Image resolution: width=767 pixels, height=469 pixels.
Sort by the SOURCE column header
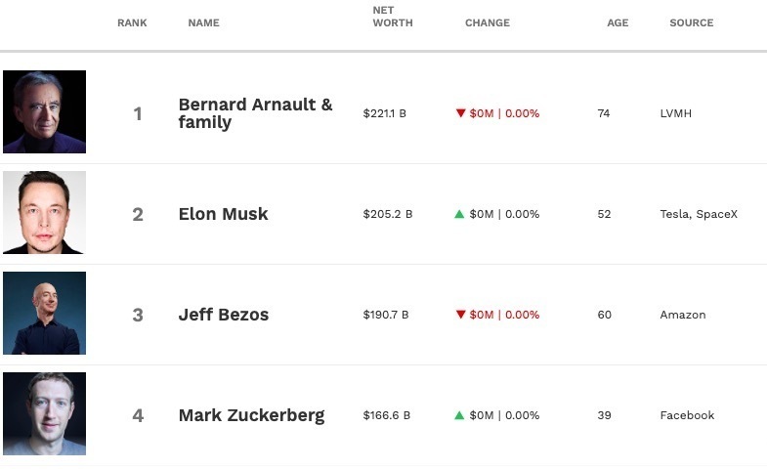(692, 23)
